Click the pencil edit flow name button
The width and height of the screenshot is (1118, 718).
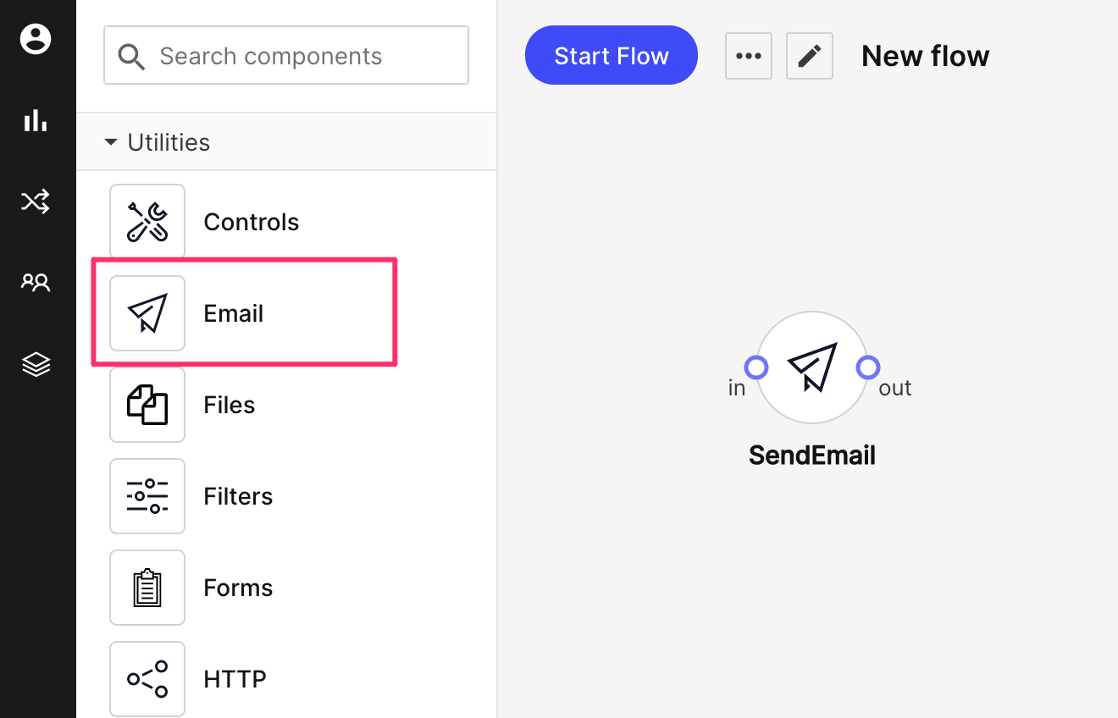(x=810, y=56)
